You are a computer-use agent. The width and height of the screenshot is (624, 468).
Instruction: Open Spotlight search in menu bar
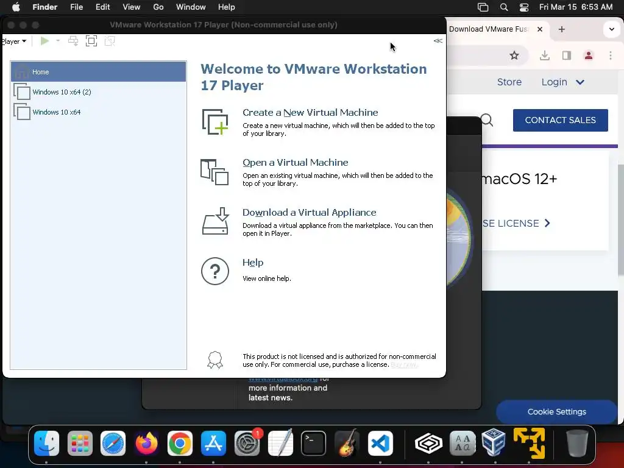coord(504,7)
